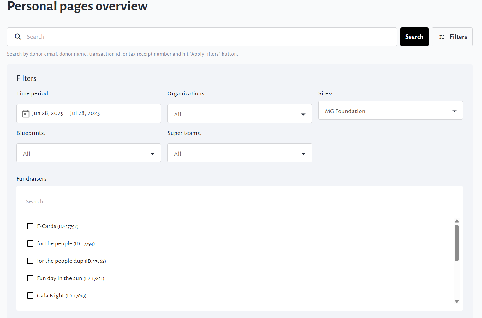Check the E-Cards fundraiser checkbox
The width and height of the screenshot is (482, 318).
[30, 226]
